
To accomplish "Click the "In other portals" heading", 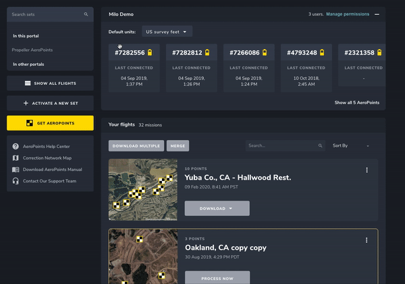I will (28, 64).
